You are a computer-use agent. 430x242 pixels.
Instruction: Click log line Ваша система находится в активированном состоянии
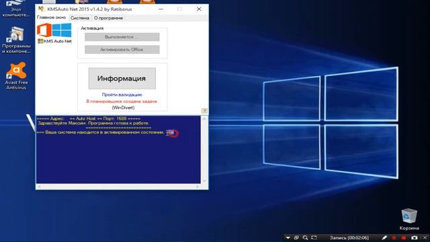(x=100, y=132)
